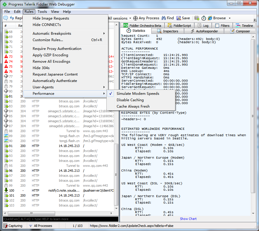This screenshot has height=231, width=259.
Task: Toggle Hide Image Requests rule
Action: coord(65,18)
